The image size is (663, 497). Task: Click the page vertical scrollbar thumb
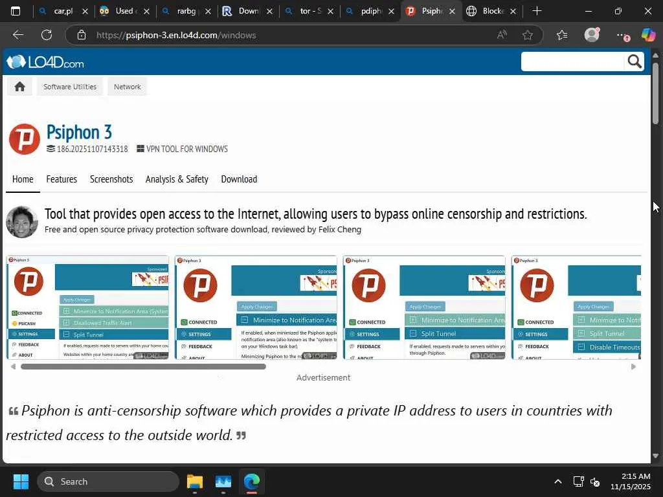pos(655,93)
